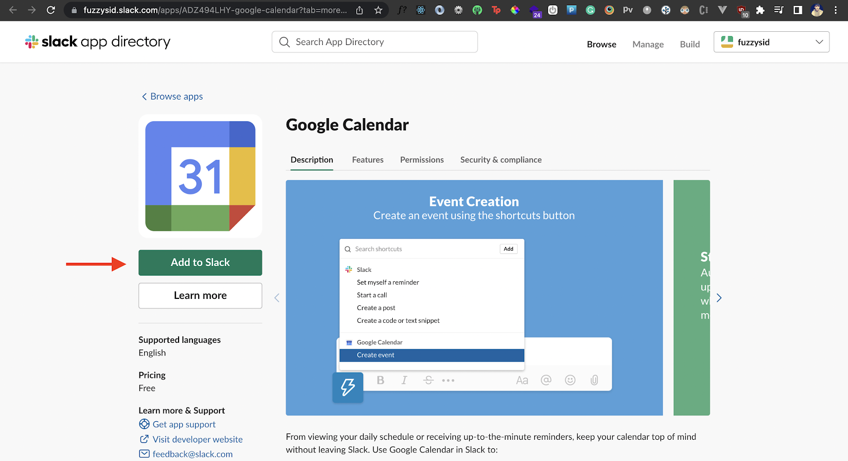Open the blue 'P' extension icon
848x461 pixels.
pos(571,10)
